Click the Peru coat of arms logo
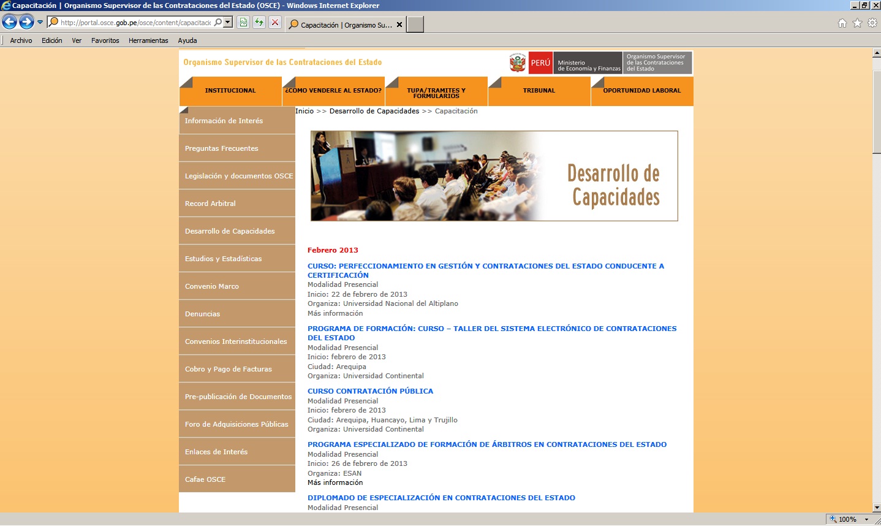The height and width of the screenshot is (526, 881). (518, 63)
